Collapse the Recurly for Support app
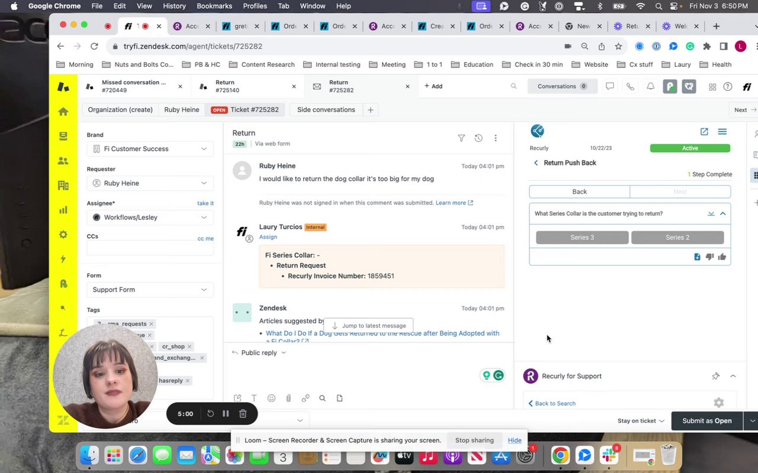The height and width of the screenshot is (473, 758). pyautogui.click(x=733, y=376)
